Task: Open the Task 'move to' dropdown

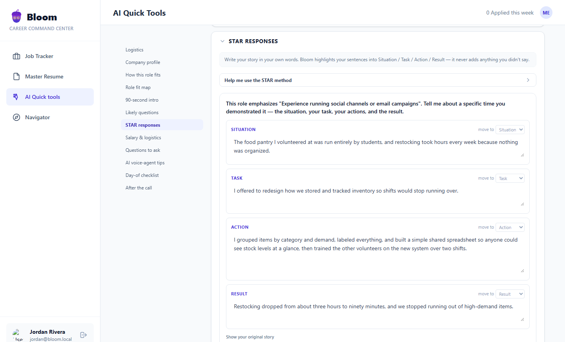Action: click(510, 178)
